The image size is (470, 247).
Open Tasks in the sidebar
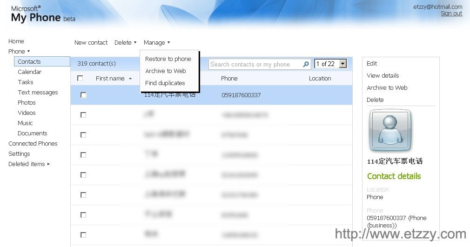tap(26, 82)
